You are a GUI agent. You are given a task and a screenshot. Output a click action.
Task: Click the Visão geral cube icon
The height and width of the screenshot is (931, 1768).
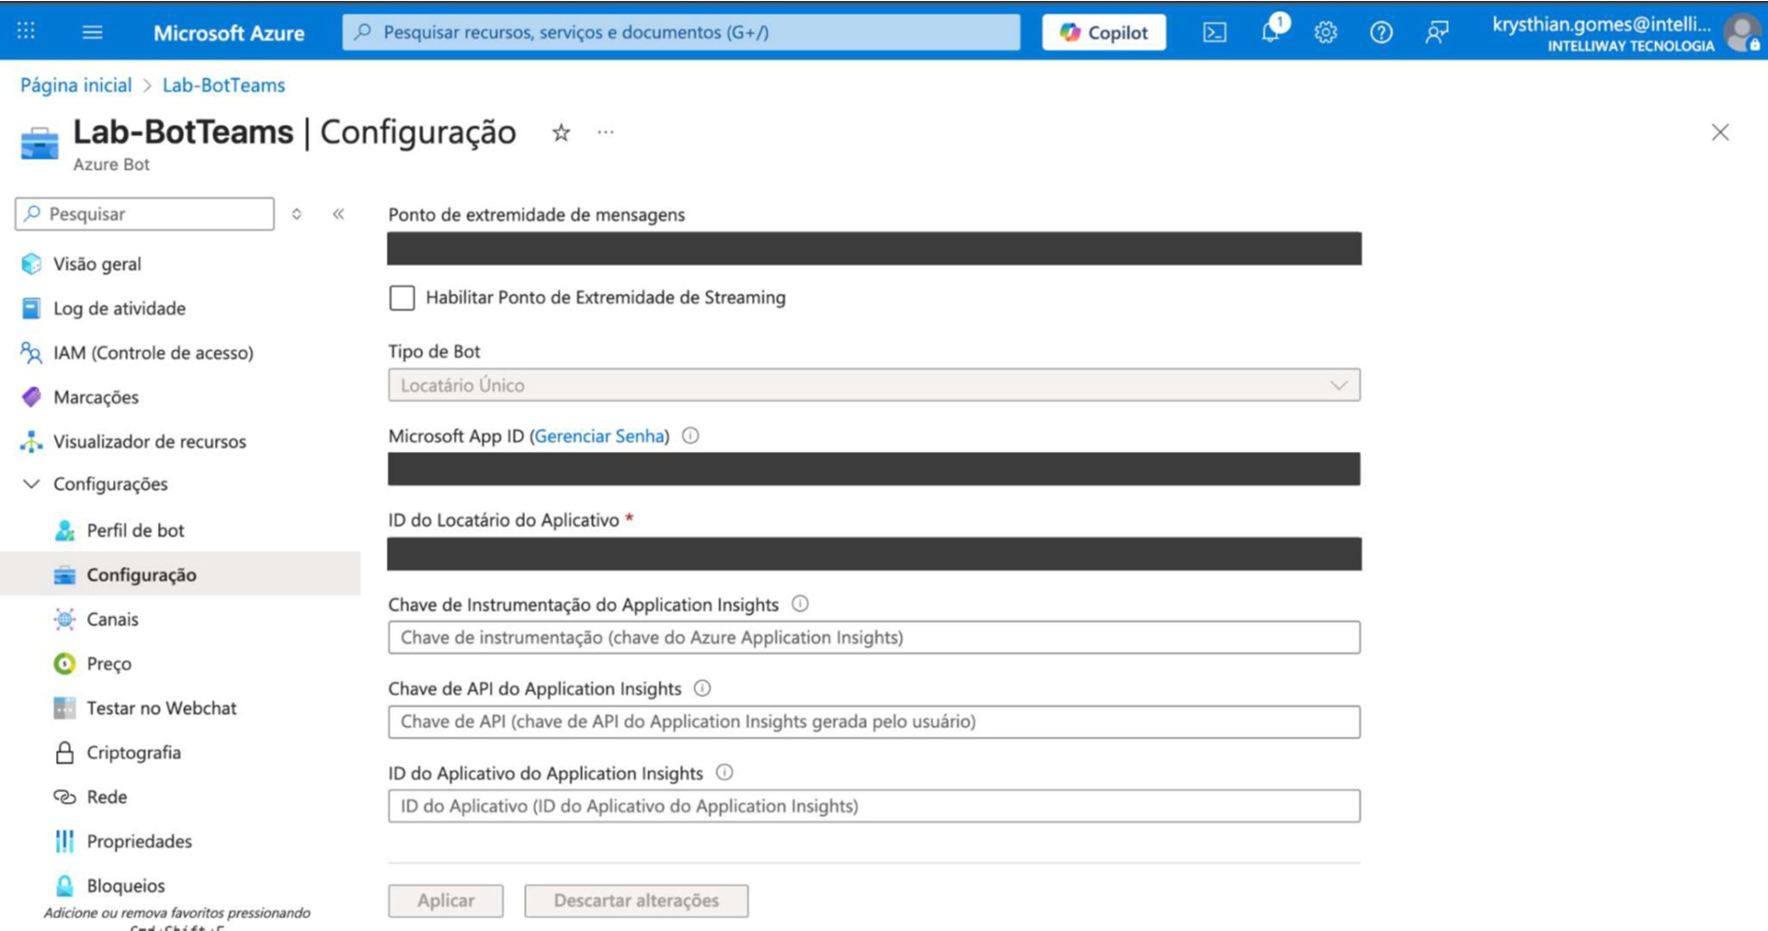(x=31, y=263)
